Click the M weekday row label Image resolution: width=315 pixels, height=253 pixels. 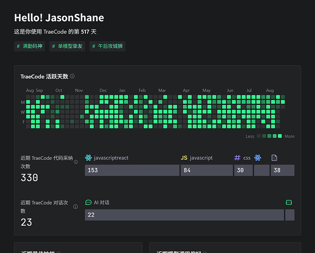pyautogui.click(x=23, y=102)
